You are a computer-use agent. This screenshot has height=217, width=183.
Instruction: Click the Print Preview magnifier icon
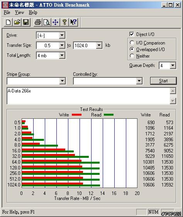coord(47,22)
